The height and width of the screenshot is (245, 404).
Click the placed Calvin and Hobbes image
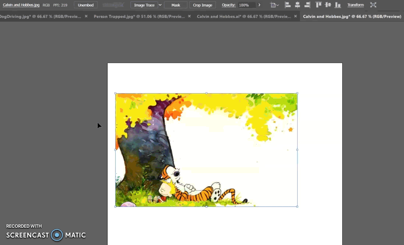(x=206, y=150)
